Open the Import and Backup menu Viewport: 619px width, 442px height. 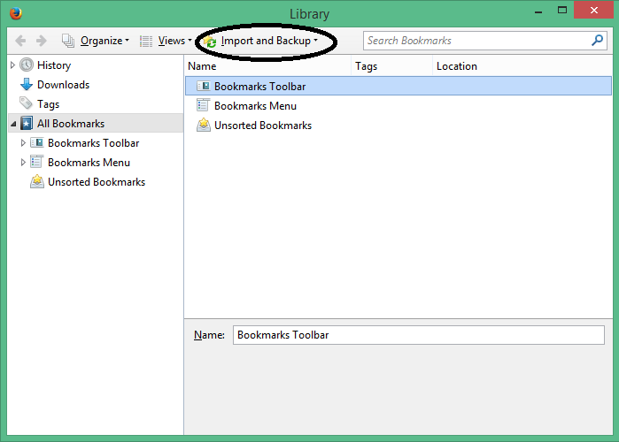pos(269,41)
